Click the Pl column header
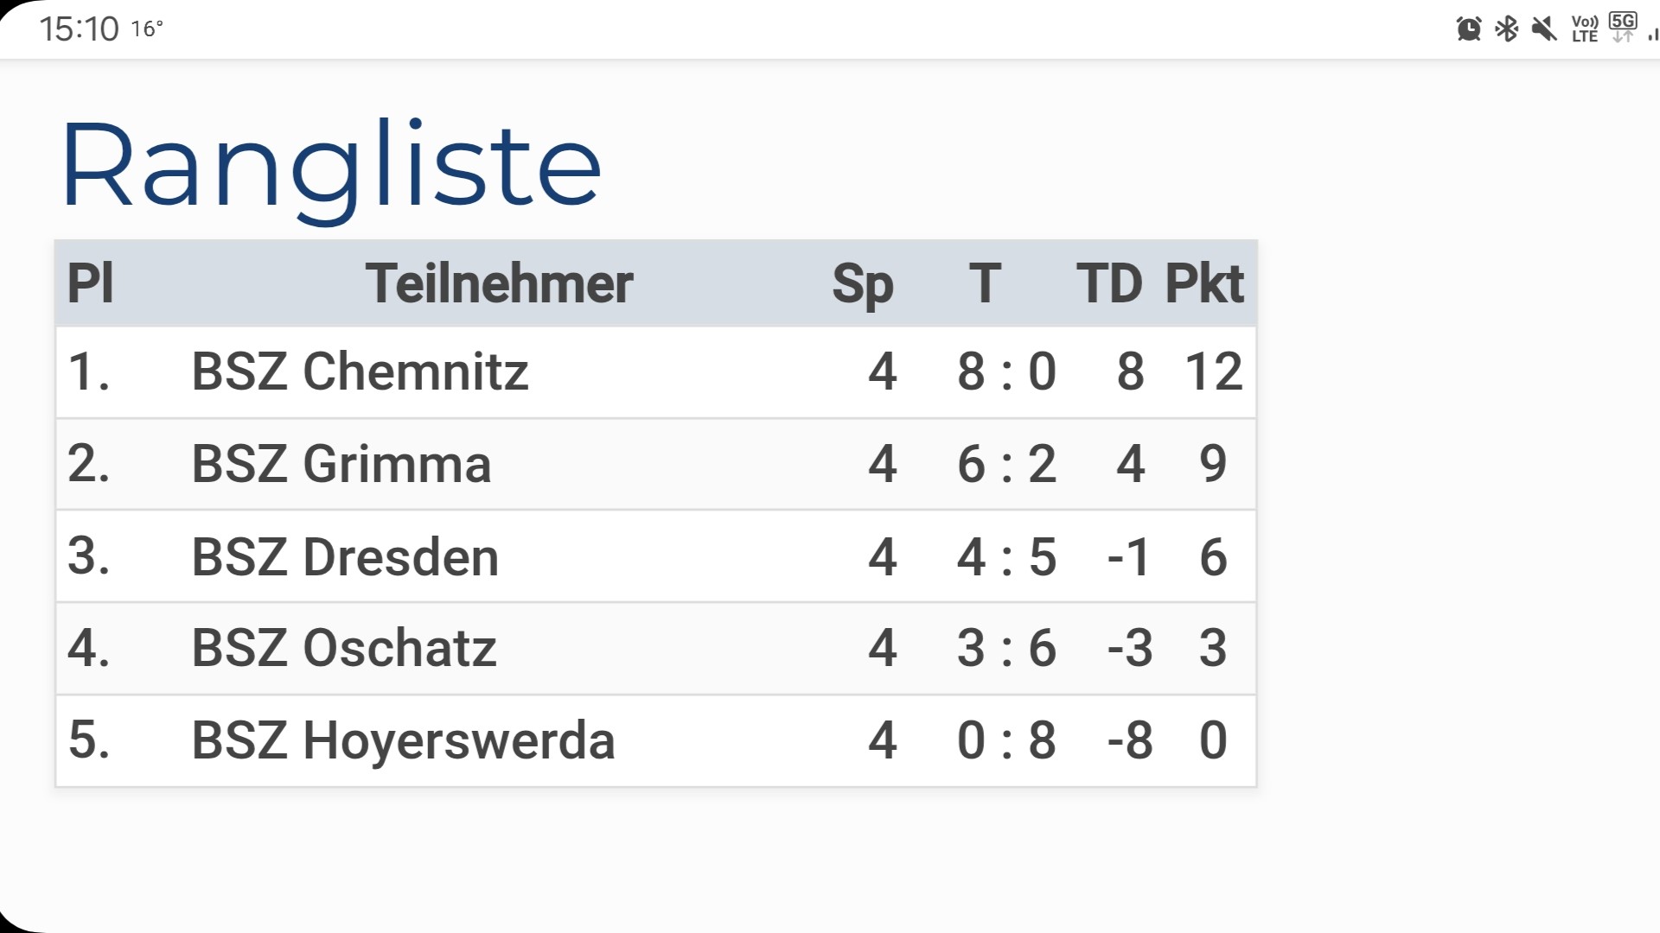1660x933 pixels. pos(91,283)
